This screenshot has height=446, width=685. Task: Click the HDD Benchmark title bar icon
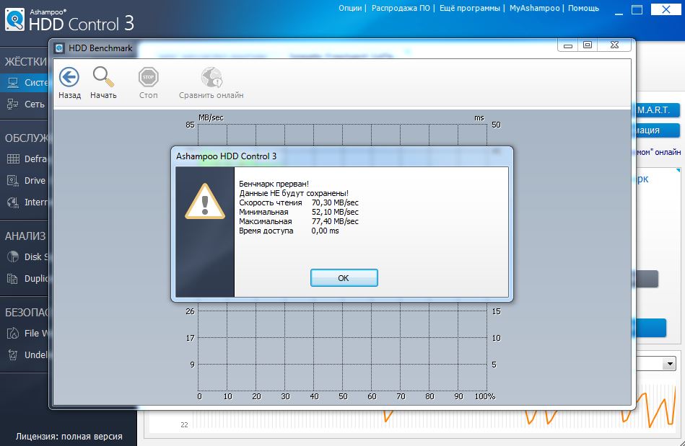pyautogui.click(x=59, y=48)
